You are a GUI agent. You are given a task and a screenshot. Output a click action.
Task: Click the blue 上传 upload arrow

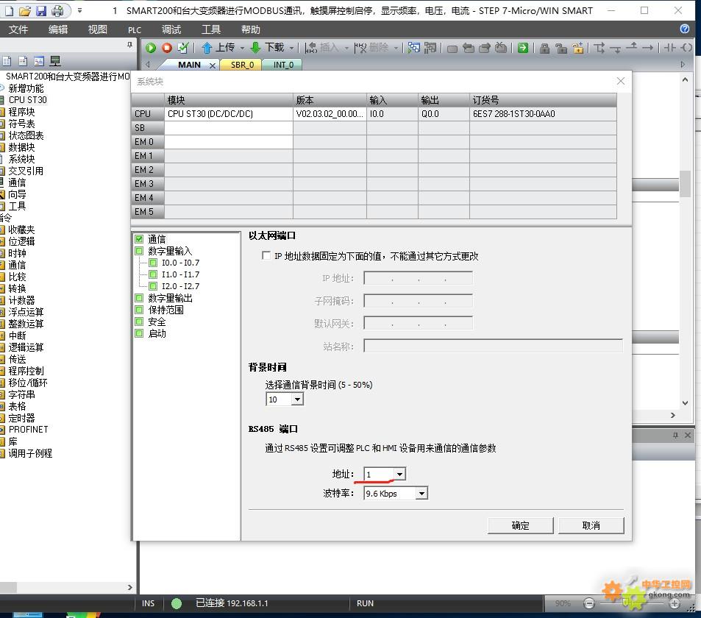tap(207, 47)
